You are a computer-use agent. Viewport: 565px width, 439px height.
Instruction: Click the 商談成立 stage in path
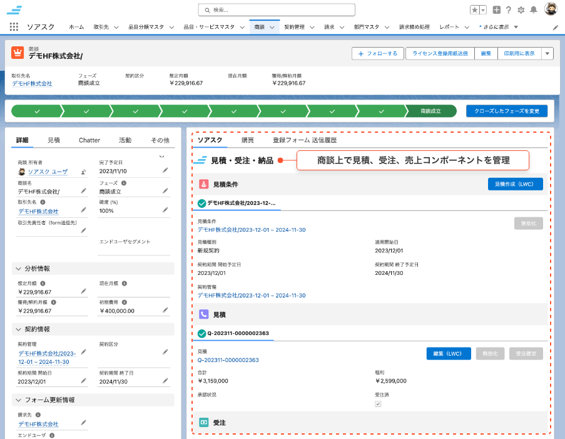431,111
